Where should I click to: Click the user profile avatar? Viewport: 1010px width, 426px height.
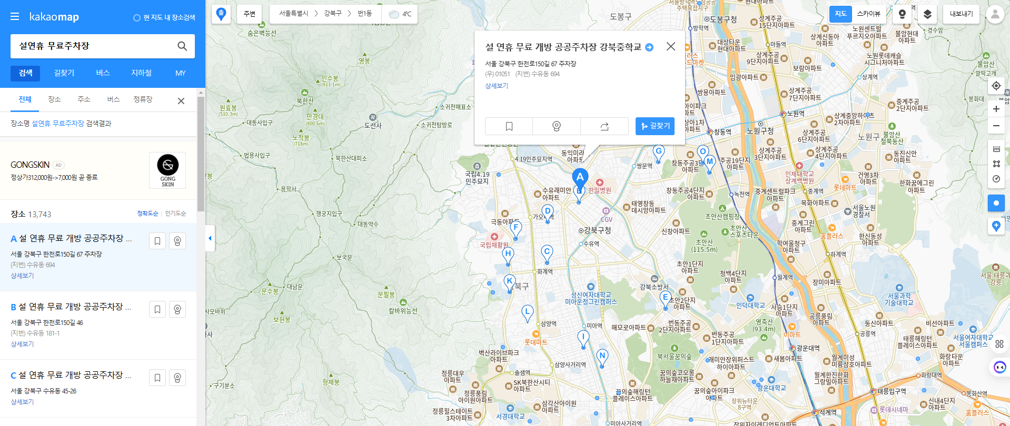995,14
